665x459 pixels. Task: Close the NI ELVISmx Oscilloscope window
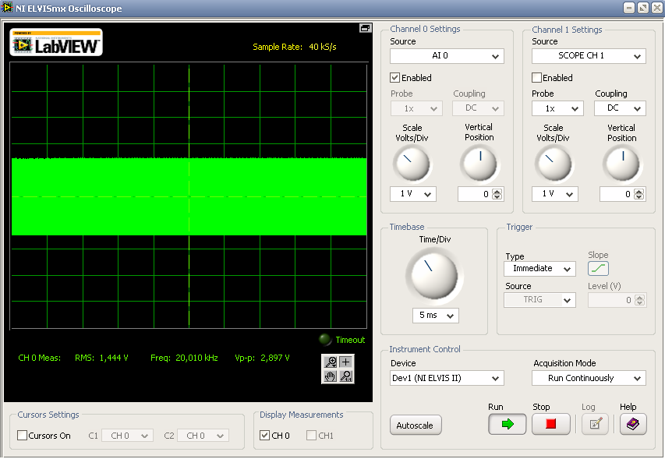(x=657, y=8)
